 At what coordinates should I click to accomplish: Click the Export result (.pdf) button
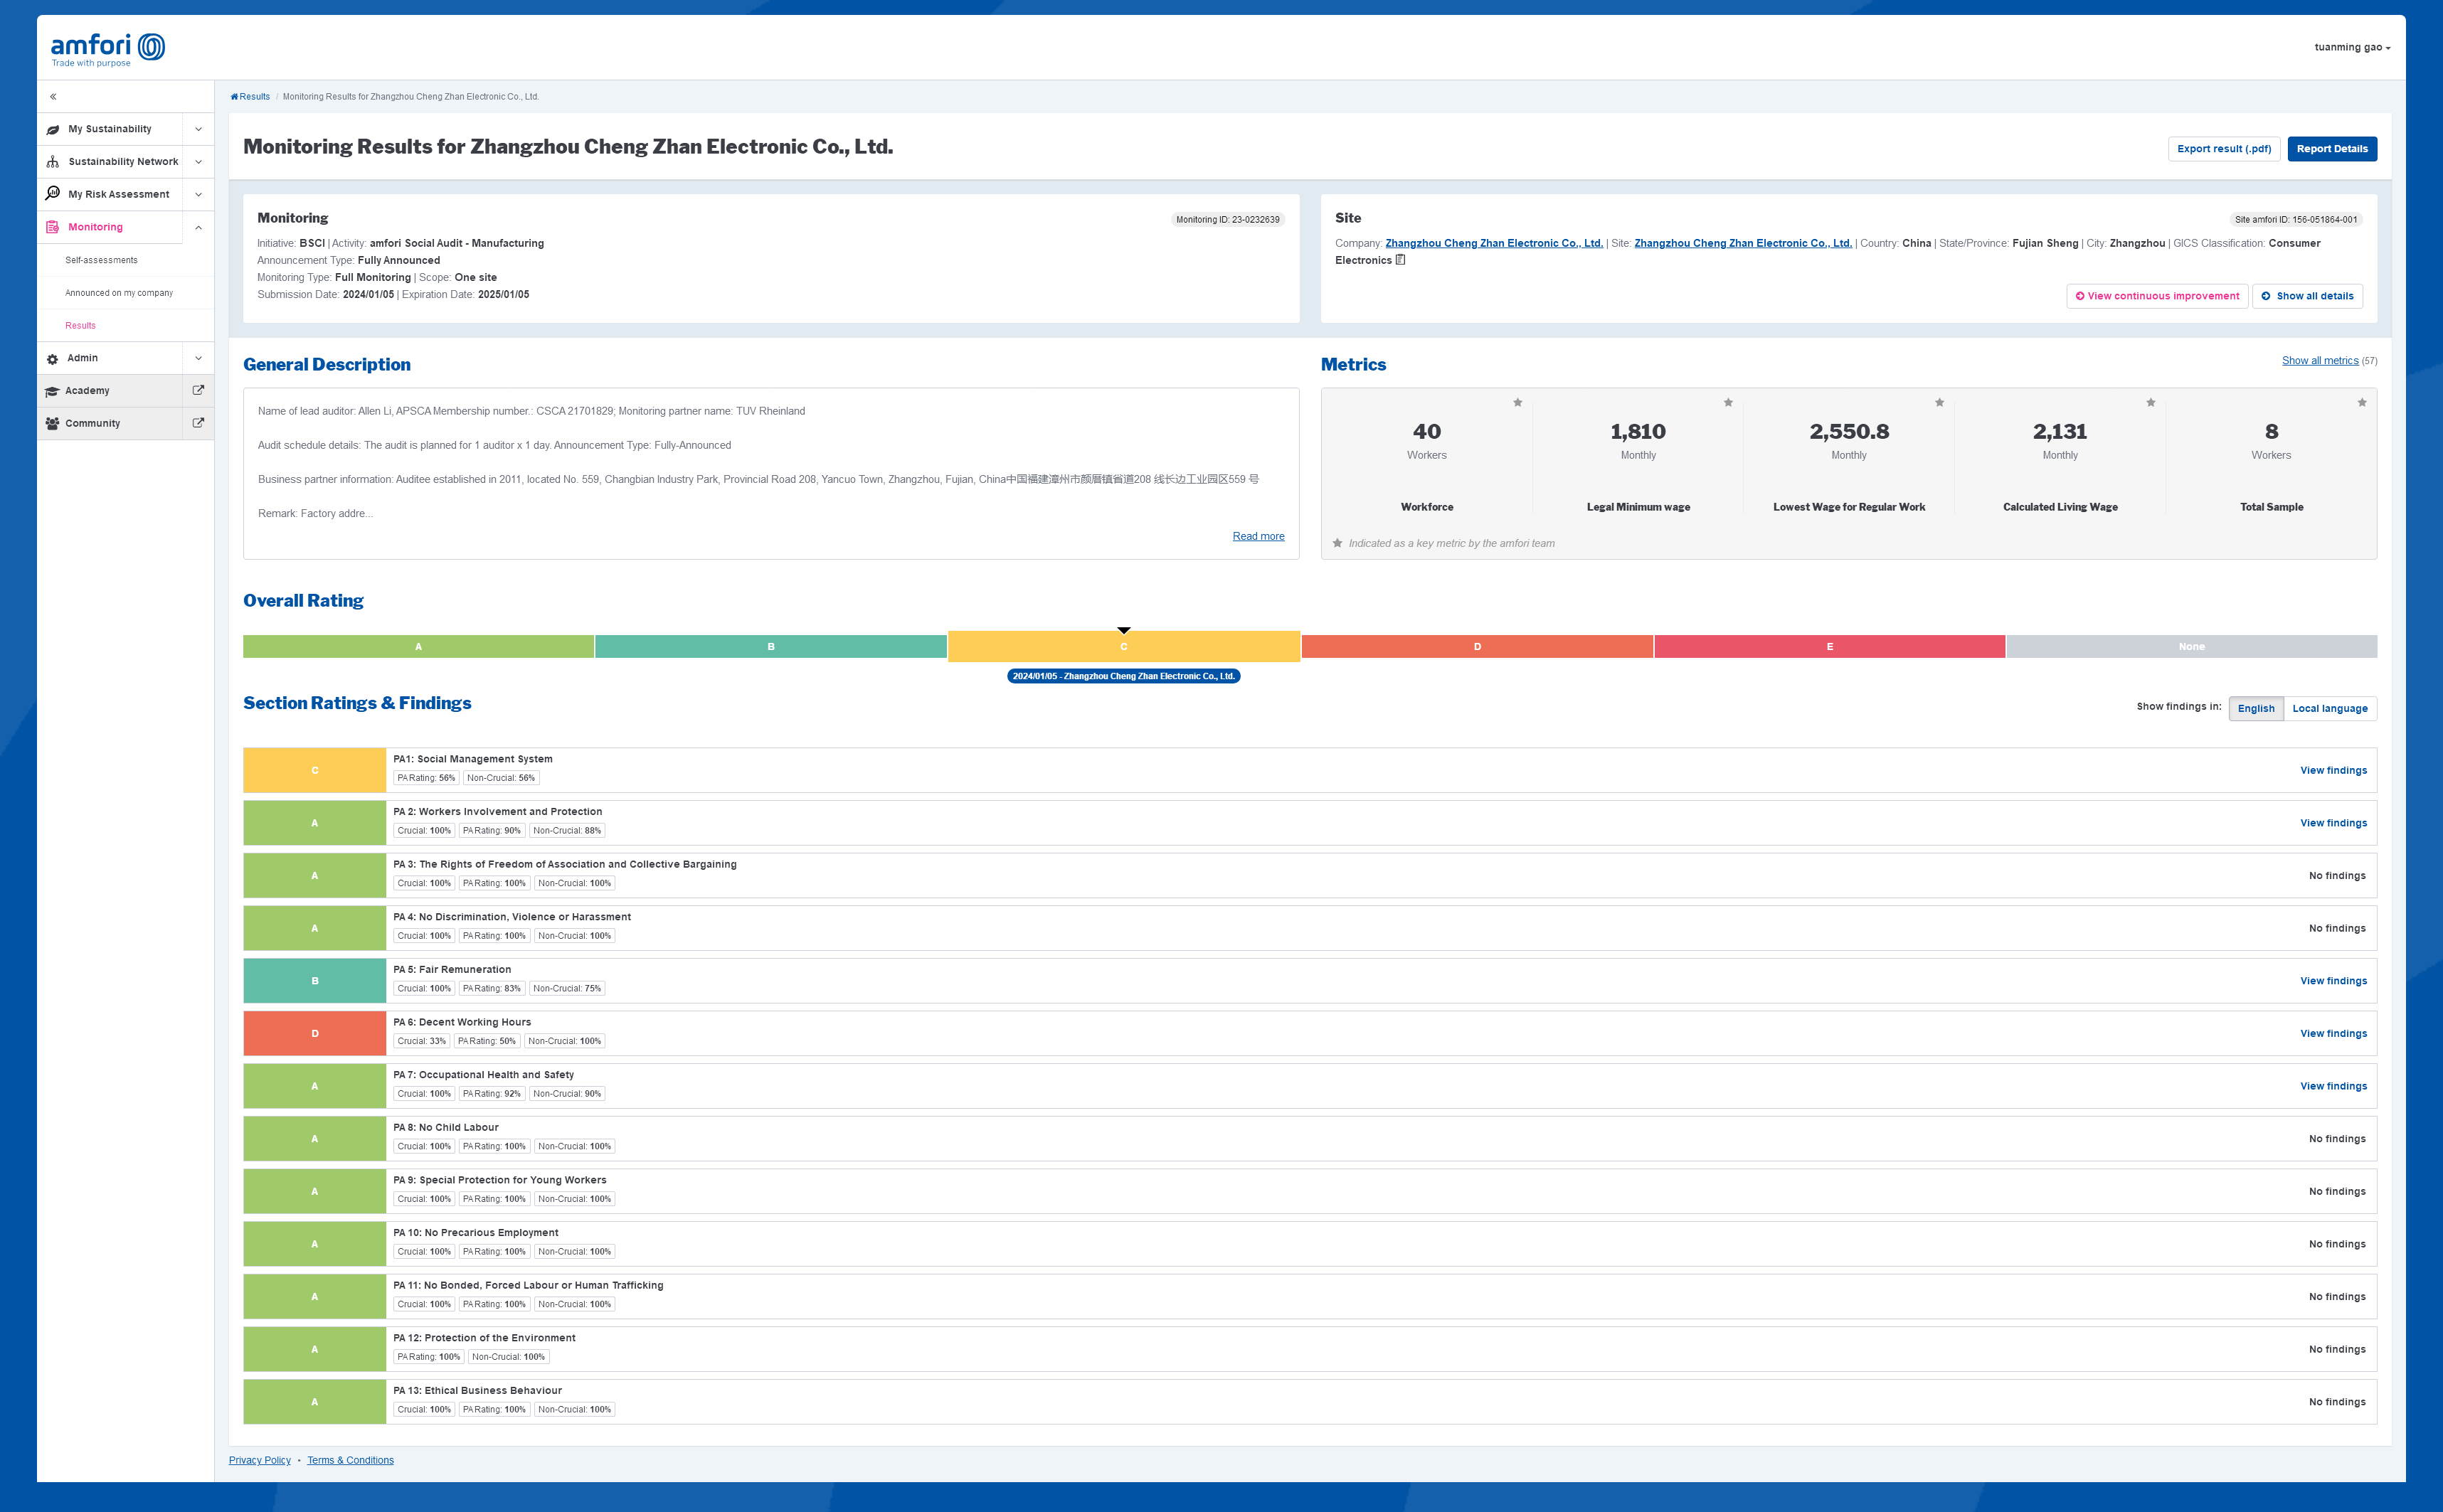[2223, 149]
